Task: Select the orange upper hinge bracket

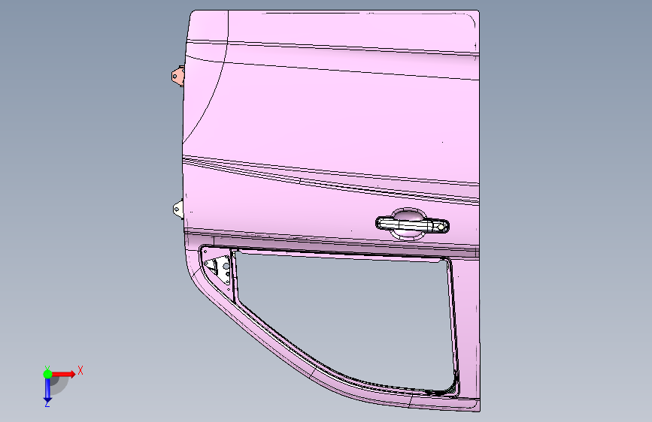Action: tap(178, 76)
